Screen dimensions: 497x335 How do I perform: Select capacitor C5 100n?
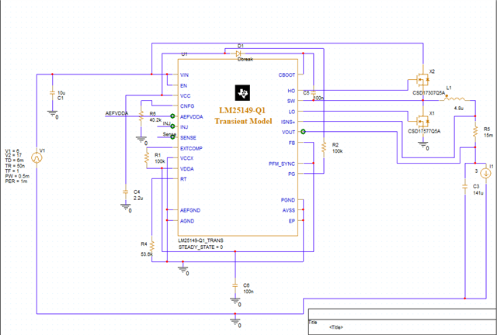(313, 93)
